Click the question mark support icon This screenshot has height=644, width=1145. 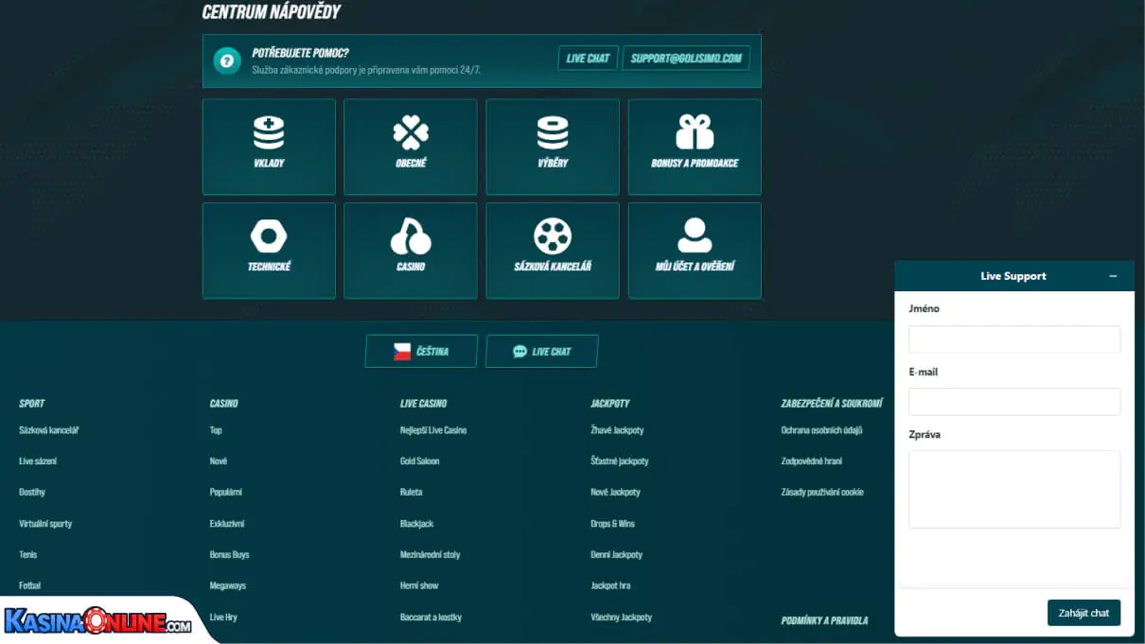(224, 59)
